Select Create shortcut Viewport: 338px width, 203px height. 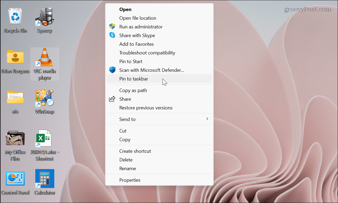[x=159, y=151]
